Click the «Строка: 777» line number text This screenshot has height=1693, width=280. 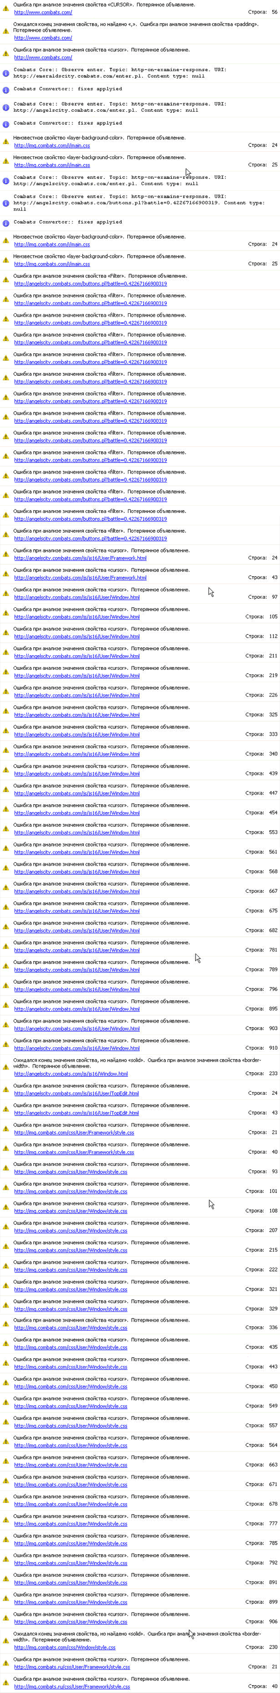(261, 1524)
